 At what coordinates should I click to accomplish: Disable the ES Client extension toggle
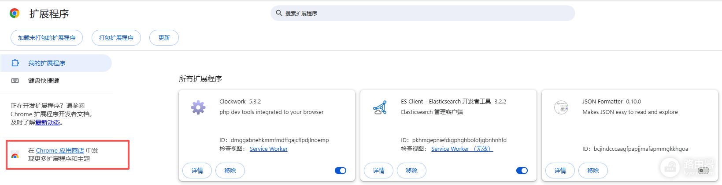522,171
